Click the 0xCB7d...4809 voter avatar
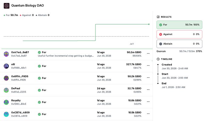 6,114
